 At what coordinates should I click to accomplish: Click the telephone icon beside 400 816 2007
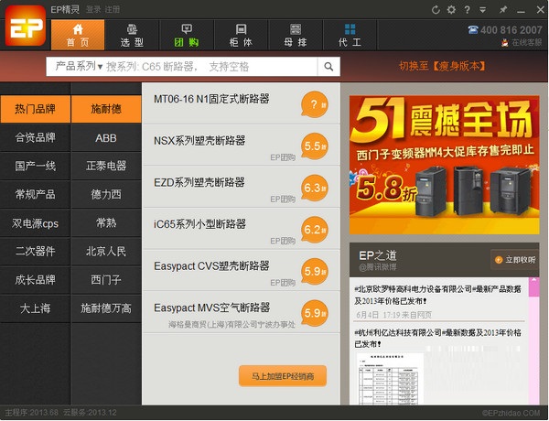pos(473,30)
